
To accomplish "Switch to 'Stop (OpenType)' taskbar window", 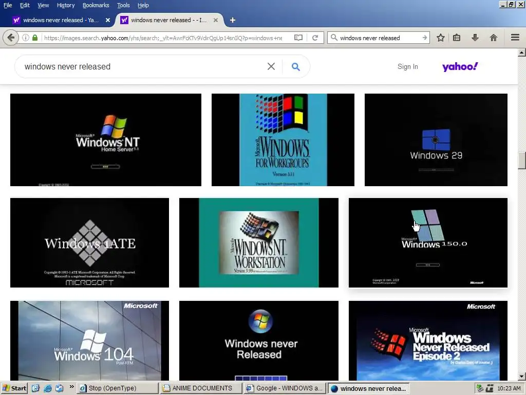I will point(118,388).
